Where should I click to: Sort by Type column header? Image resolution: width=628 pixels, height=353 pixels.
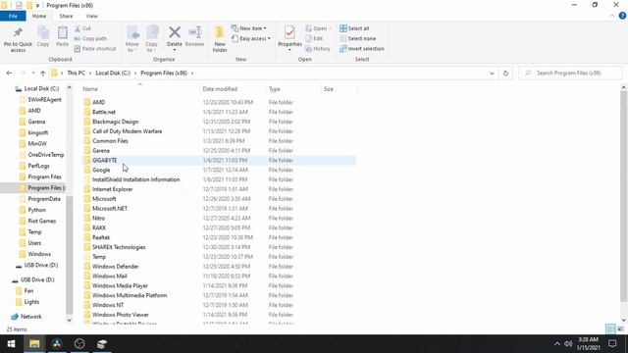click(x=293, y=89)
